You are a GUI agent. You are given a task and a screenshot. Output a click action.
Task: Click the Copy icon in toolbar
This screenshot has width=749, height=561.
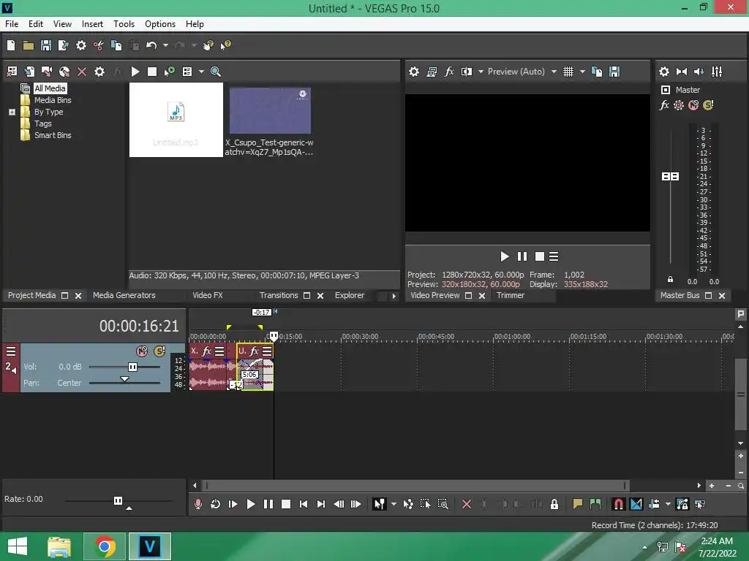point(116,45)
